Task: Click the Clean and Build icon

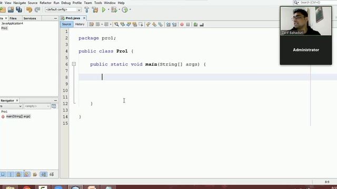Action: pos(95,9)
